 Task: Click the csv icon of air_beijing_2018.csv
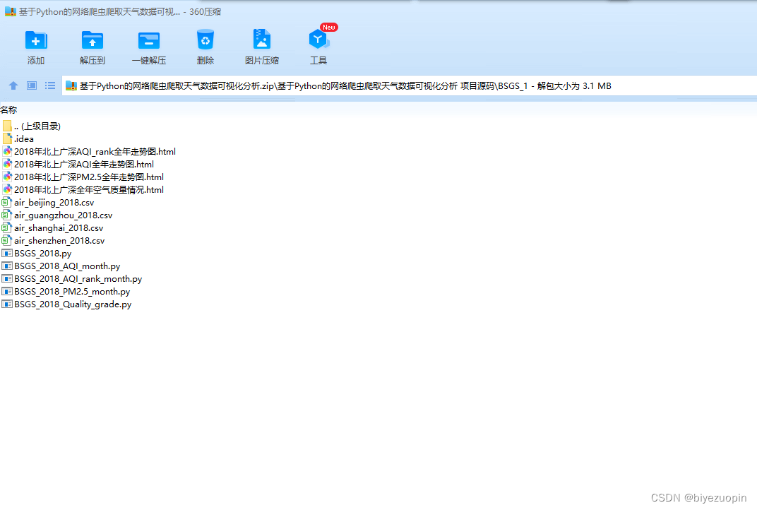coord(7,202)
